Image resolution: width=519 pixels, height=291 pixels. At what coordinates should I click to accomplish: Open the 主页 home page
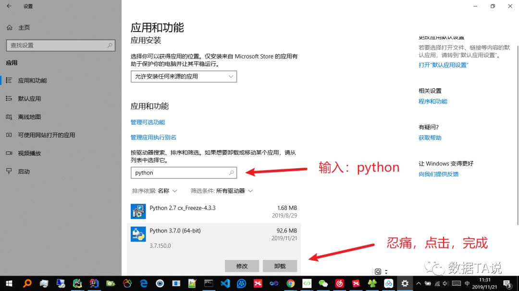pyautogui.click(x=24, y=27)
